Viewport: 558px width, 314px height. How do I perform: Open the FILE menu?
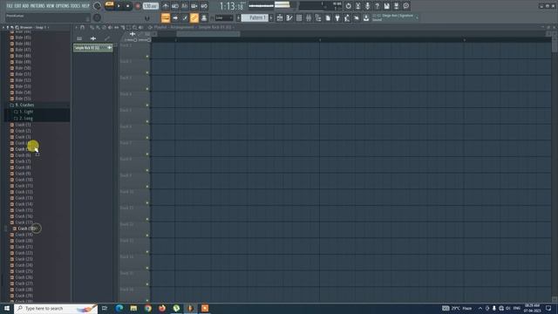10,6
